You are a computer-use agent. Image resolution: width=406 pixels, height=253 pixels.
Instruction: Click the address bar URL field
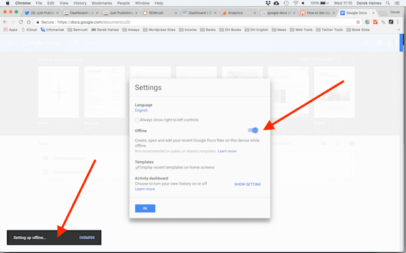click(197, 22)
